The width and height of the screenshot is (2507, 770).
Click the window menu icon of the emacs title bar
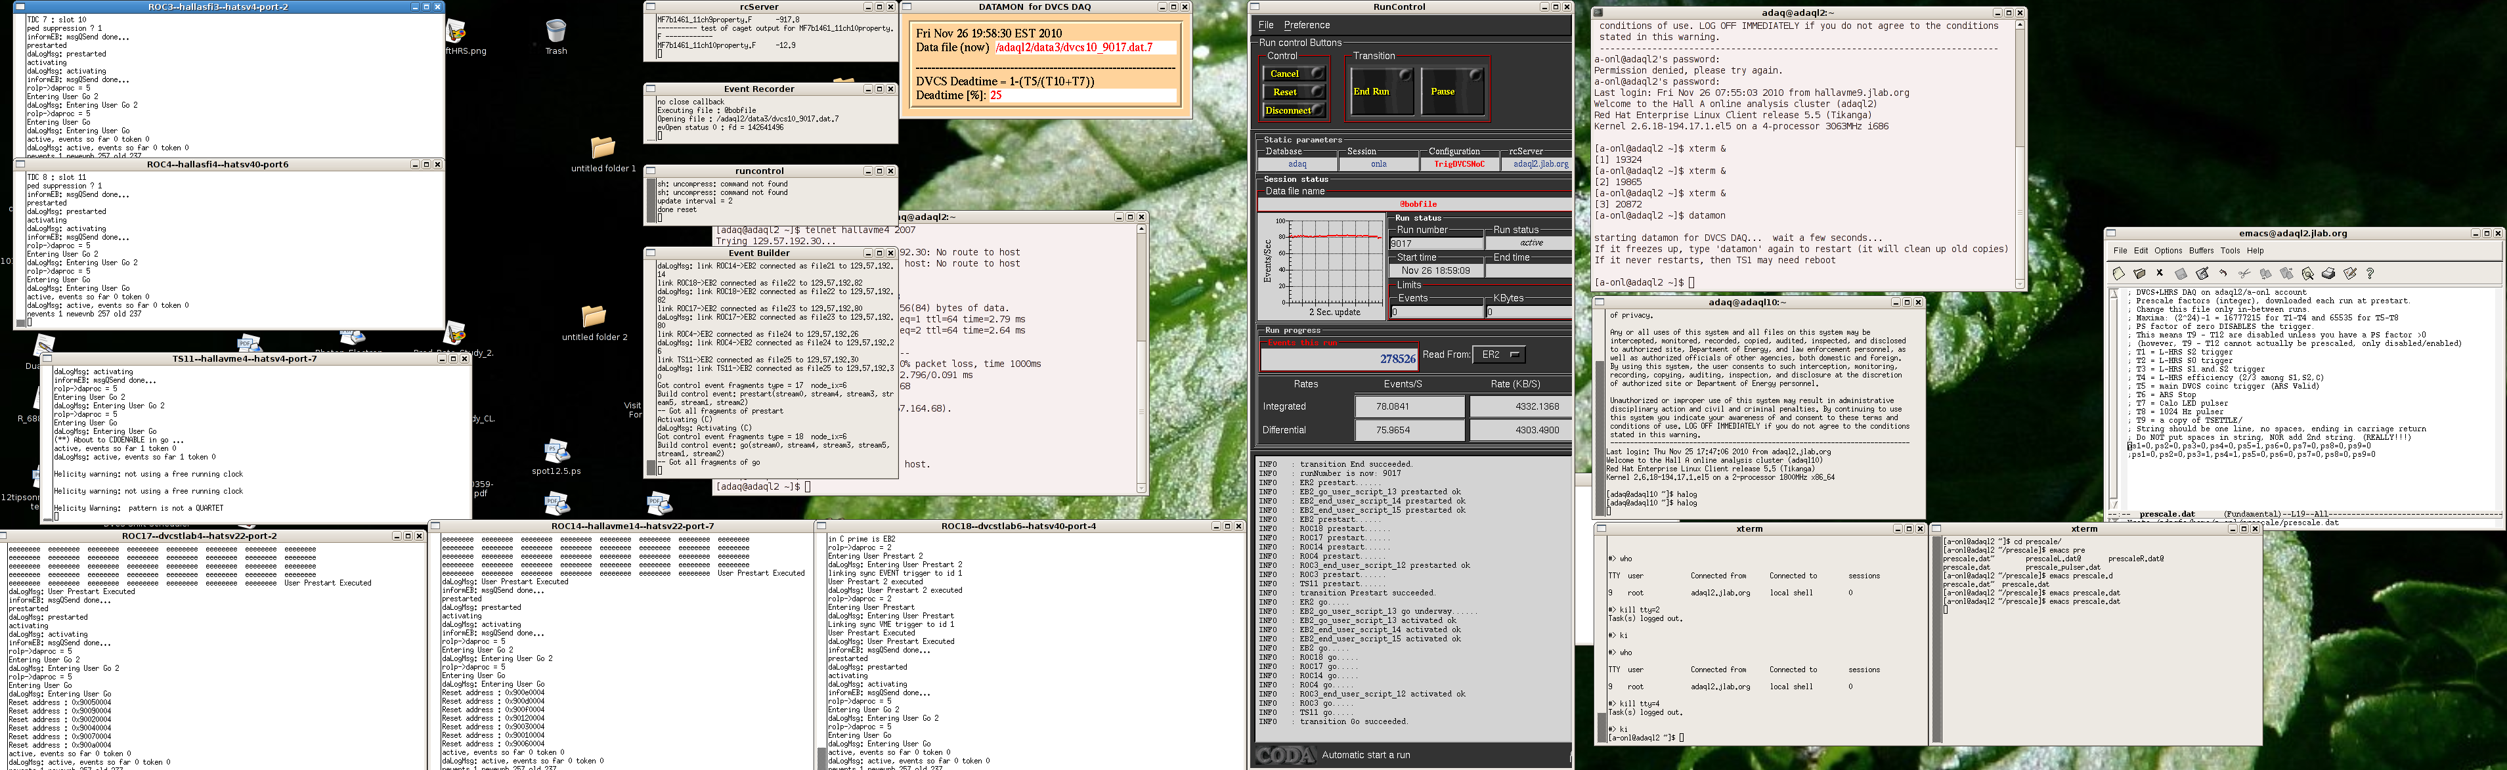pyautogui.click(x=2111, y=234)
